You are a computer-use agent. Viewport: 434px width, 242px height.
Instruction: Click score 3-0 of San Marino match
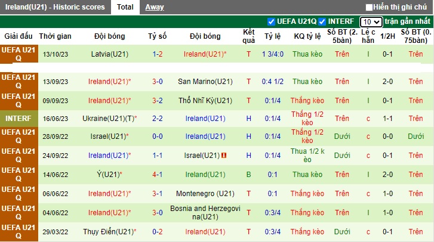[x=158, y=82]
